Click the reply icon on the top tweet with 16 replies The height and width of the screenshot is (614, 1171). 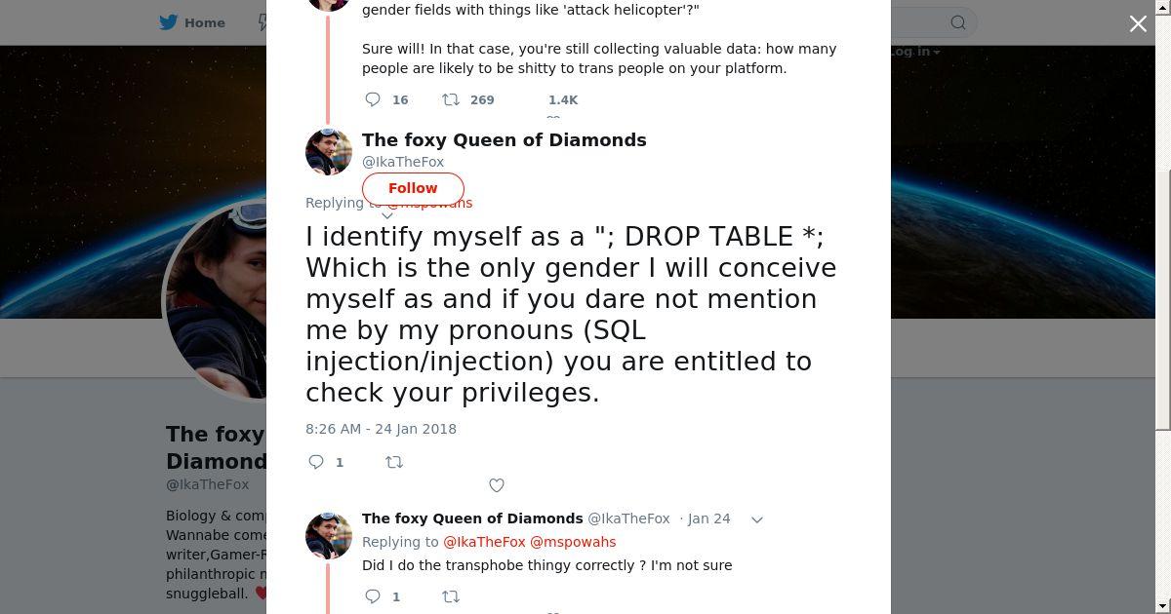[373, 99]
